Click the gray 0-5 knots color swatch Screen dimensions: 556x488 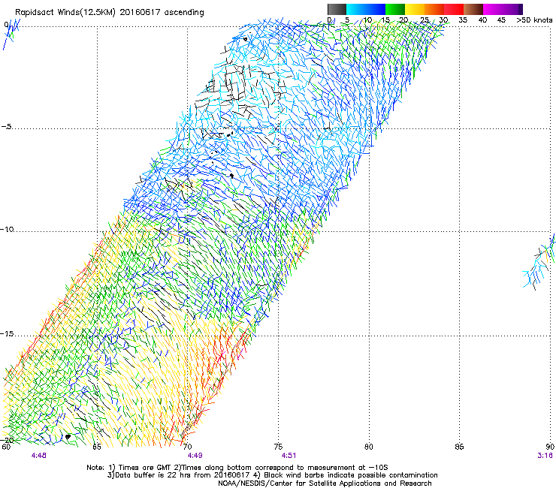coord(337,9)
